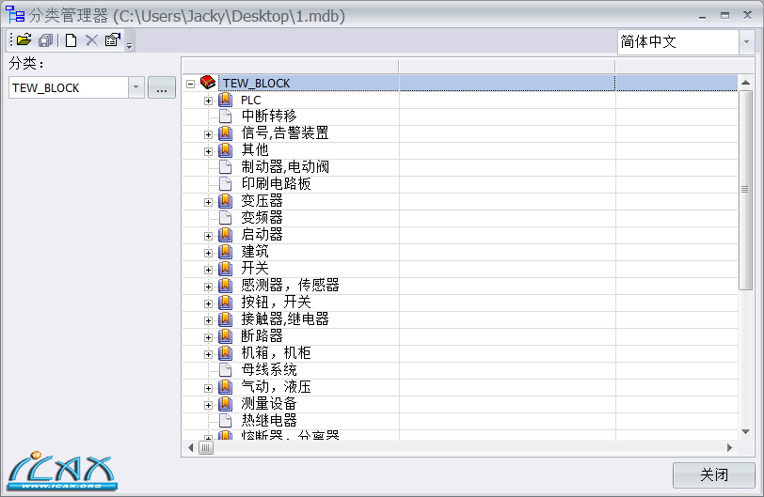Screen dimensions: 764x497
Task: Select the 机箱，机柜 tree item
Action: point(276,353)
